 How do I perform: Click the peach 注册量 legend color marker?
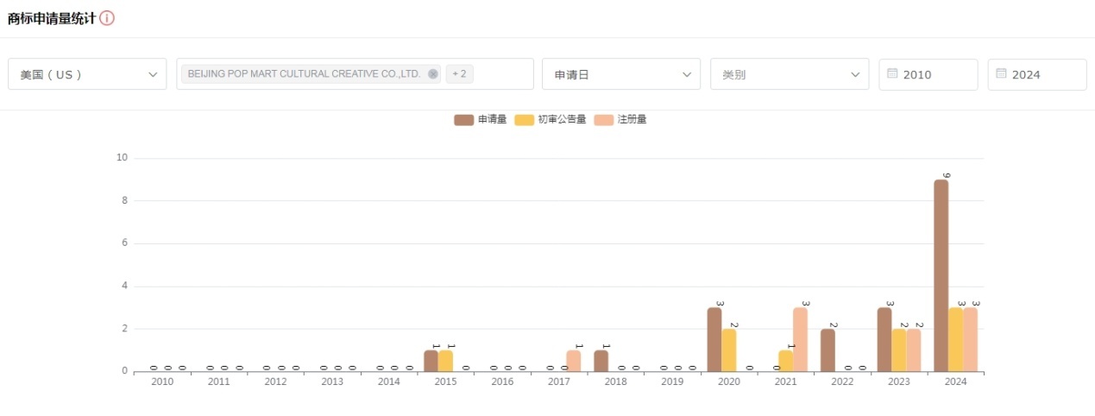point(604,120)
